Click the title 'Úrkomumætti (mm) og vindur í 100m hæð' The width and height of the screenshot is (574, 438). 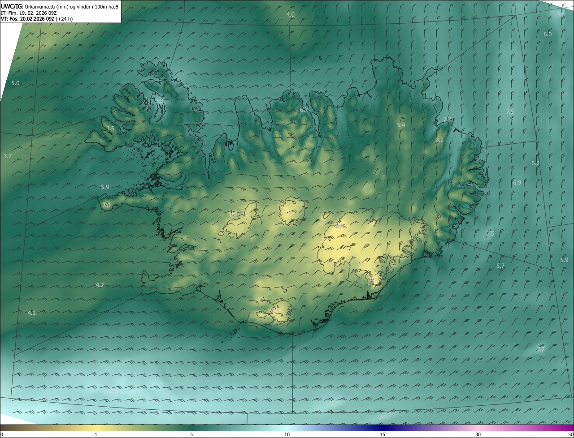coord(71,7)
